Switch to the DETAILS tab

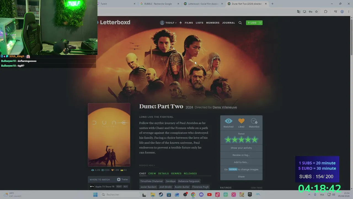163,174
